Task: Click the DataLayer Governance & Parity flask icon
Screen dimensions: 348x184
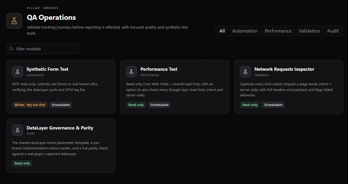Action: [x=18, y=130]
